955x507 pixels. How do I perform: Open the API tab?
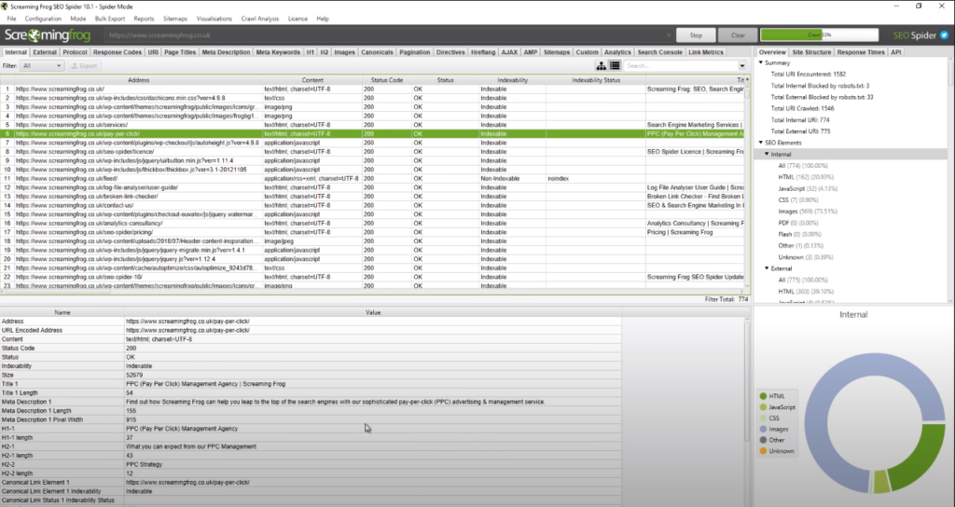[896, 52]
